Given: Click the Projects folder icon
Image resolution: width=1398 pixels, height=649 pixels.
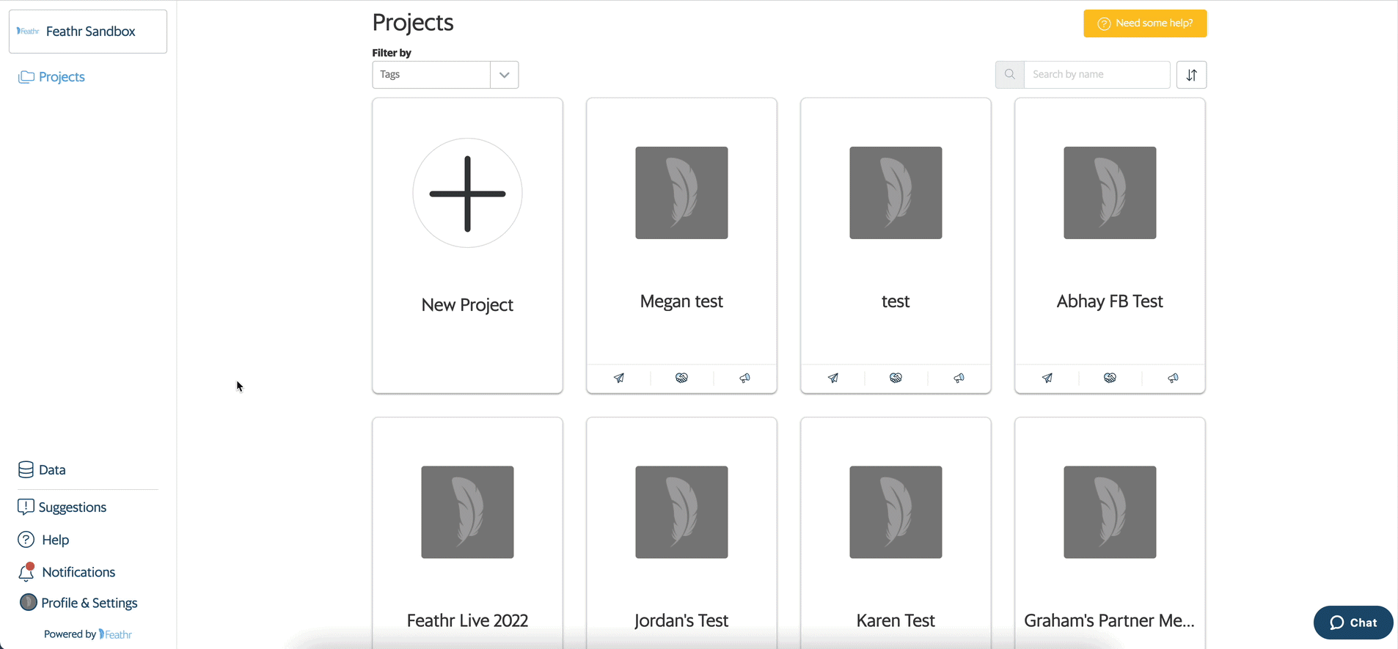Looking at the screenshot, I should 26,77.
